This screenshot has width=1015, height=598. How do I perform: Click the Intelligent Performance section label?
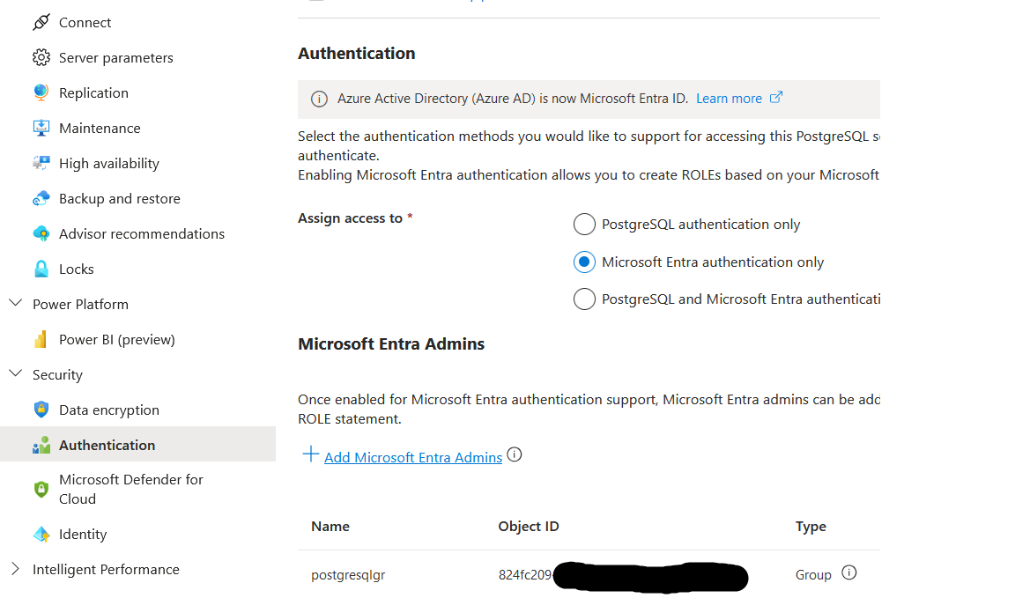click(106, 570)
